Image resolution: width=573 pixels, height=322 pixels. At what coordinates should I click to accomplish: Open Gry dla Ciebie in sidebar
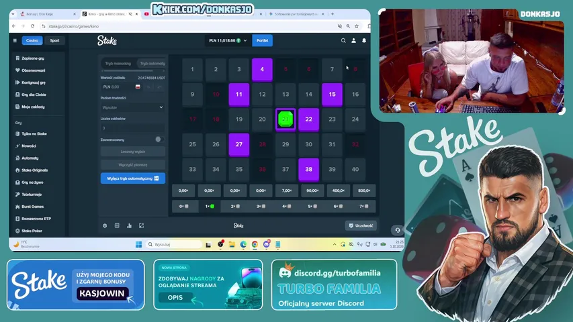(34, 95)
